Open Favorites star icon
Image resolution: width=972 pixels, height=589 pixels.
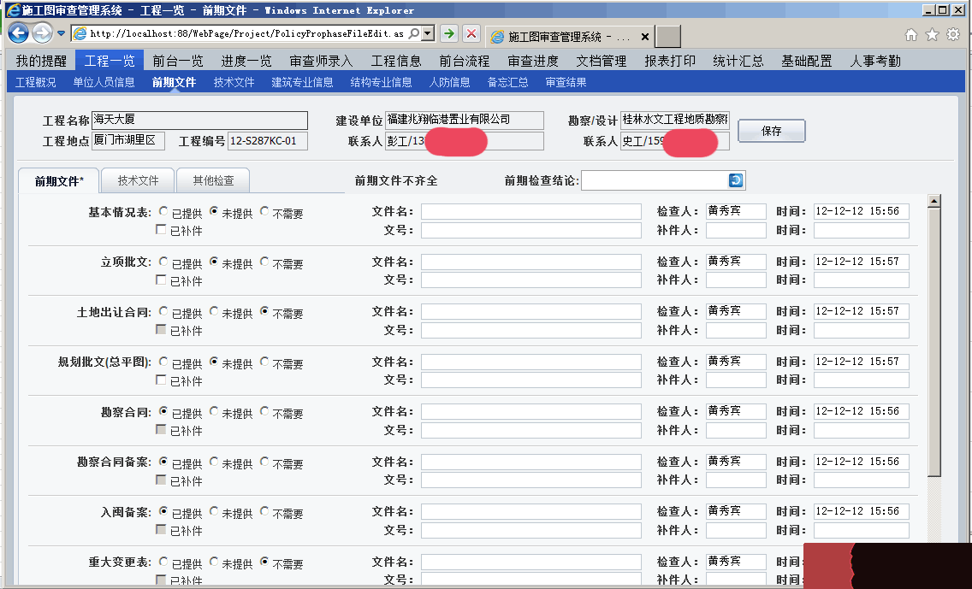[x=932, y=35]
